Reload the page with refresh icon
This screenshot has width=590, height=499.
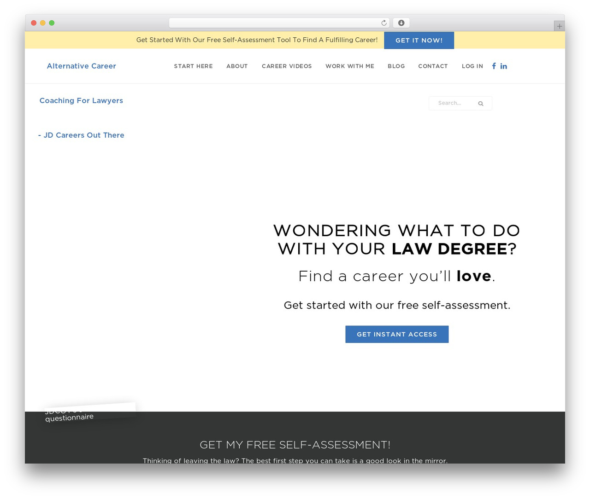click(384, 23)
